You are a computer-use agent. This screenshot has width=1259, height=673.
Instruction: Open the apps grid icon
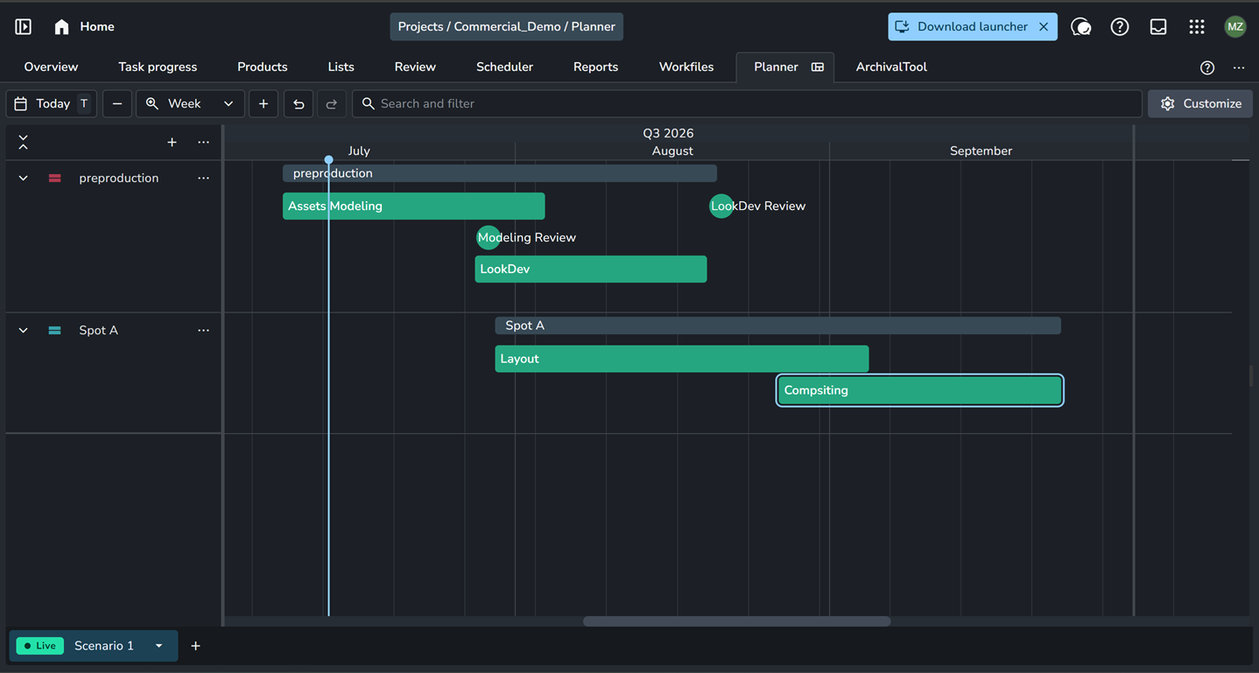click(x=1197, y=27)
